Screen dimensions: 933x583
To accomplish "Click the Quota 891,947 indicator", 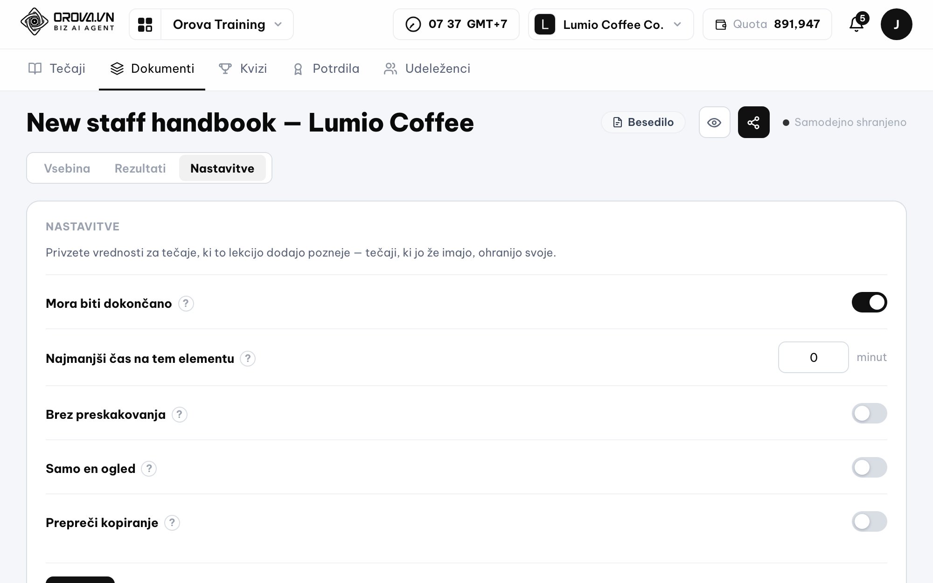I will coord(767,24).
